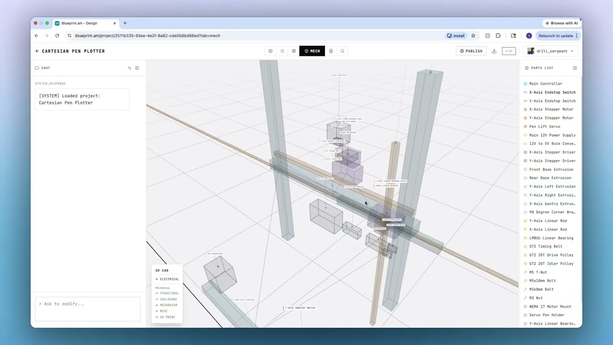Select LM8UU Linear Bearing part
This screenshot has width=613, height=345.
coord(551,238)
